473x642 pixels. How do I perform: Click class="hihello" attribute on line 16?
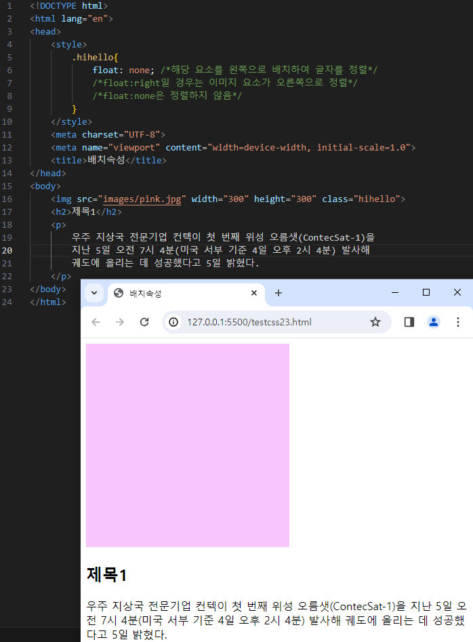361,199
